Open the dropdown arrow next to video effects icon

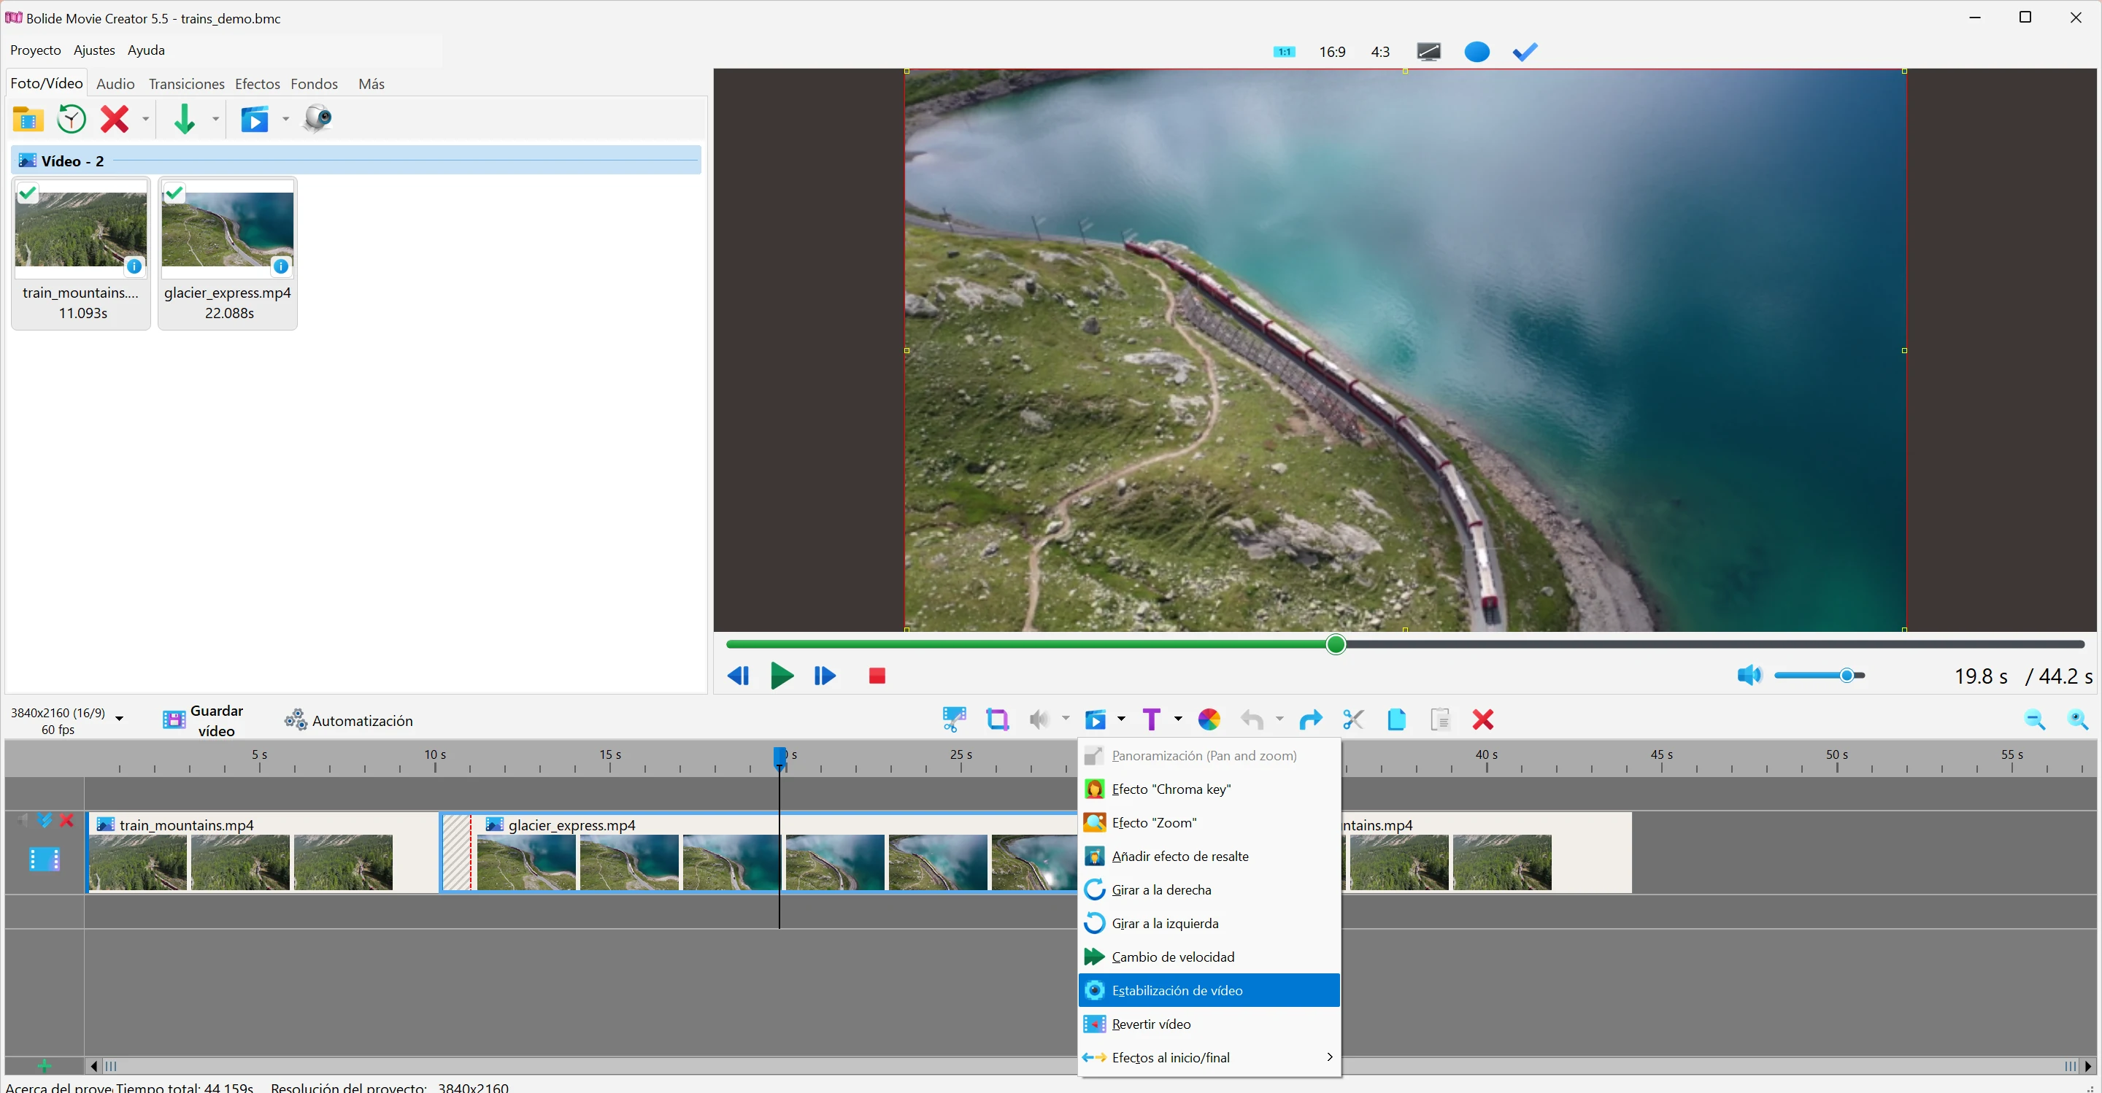pos(1121,719)
